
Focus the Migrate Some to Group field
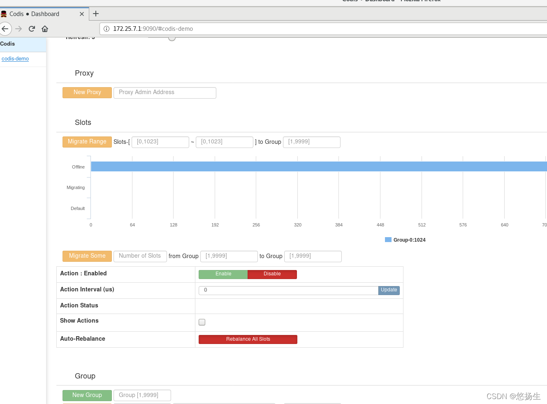click(313, 256)
